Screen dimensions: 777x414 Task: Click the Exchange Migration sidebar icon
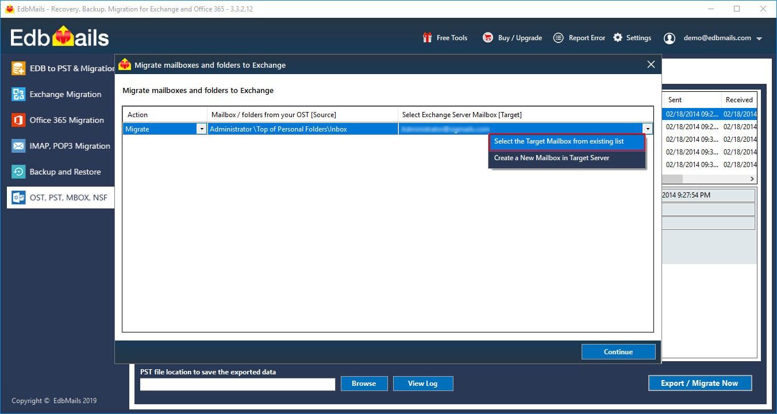19,94
